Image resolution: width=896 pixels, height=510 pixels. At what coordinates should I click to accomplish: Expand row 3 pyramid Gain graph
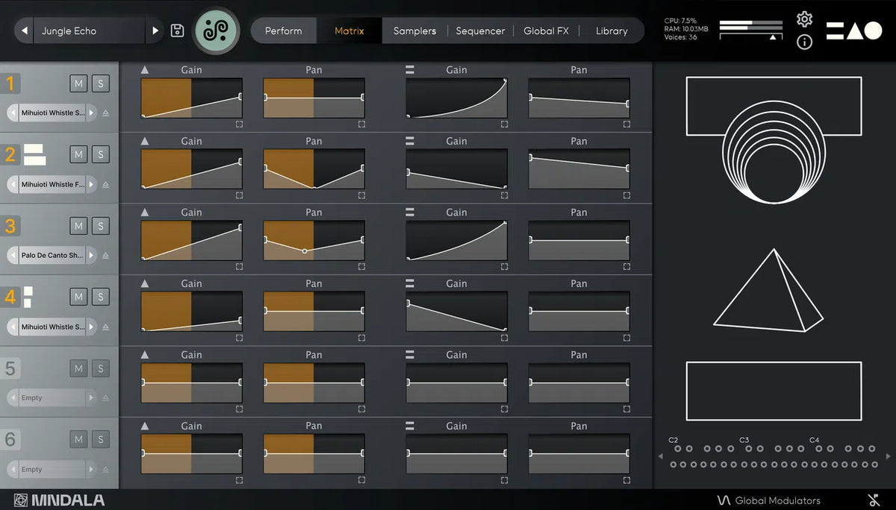[x=239, y=266]
